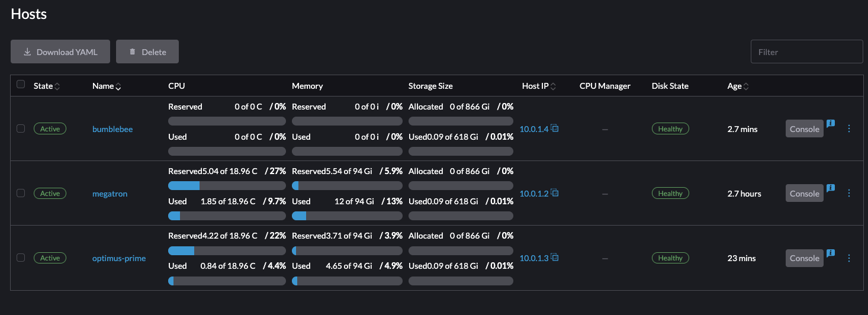Click the info badge beside megatron Console
The image size is (868, 315).
coord(831,188)
